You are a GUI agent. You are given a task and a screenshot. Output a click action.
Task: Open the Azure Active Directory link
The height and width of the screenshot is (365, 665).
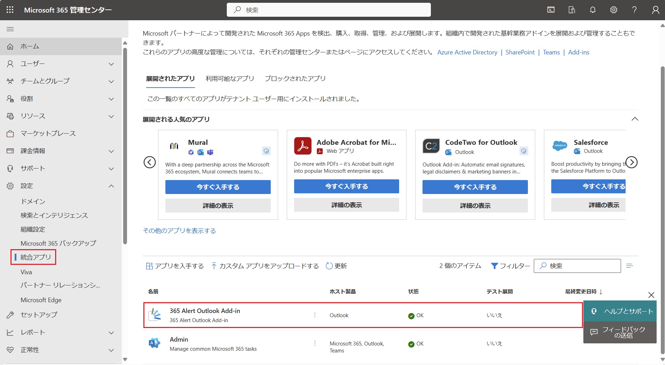tap(467, 52)
